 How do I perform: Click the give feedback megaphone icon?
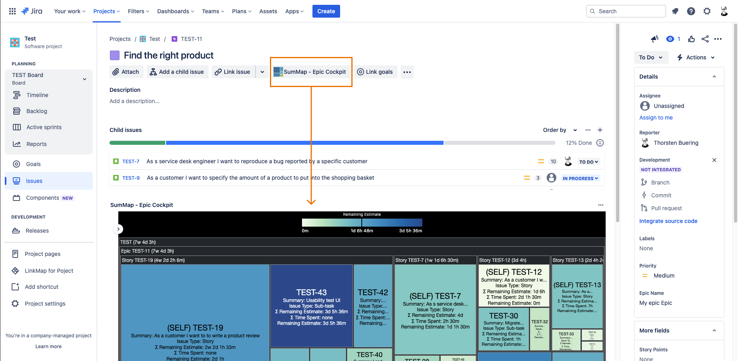[x=655, y=39]
